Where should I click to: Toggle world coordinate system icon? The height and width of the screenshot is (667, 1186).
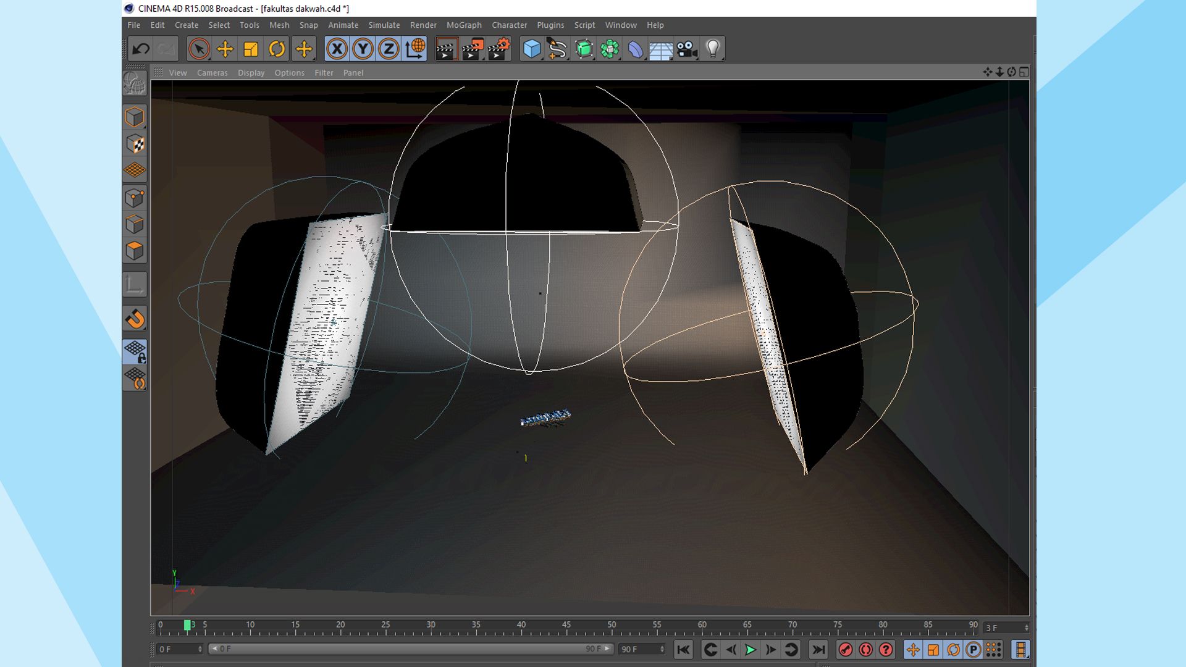click(414, 49)
